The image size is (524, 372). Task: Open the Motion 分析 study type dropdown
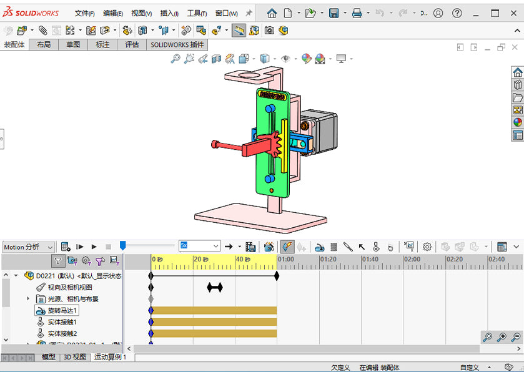(28, 247)
